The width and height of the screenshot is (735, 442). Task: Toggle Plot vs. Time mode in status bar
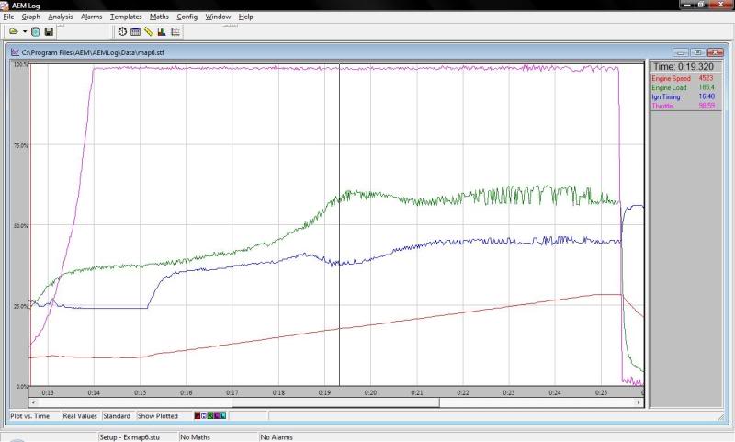tap(29, 416)
